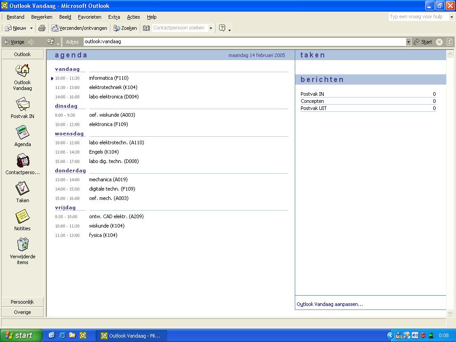
Task: Expand the Nieuw dropdown arrow
Action: tap(32, 28)
